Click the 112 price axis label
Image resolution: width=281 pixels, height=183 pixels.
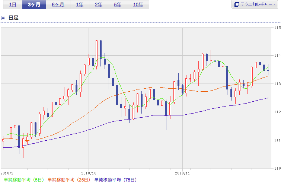277,112
